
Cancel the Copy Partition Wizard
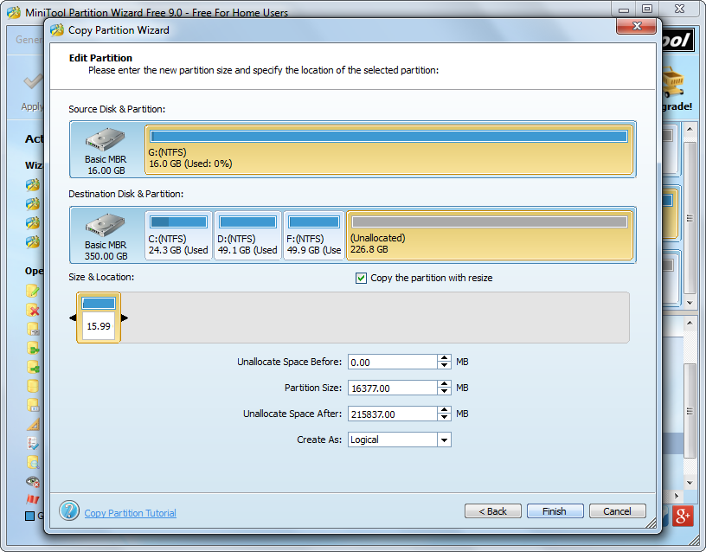point(617,511)
